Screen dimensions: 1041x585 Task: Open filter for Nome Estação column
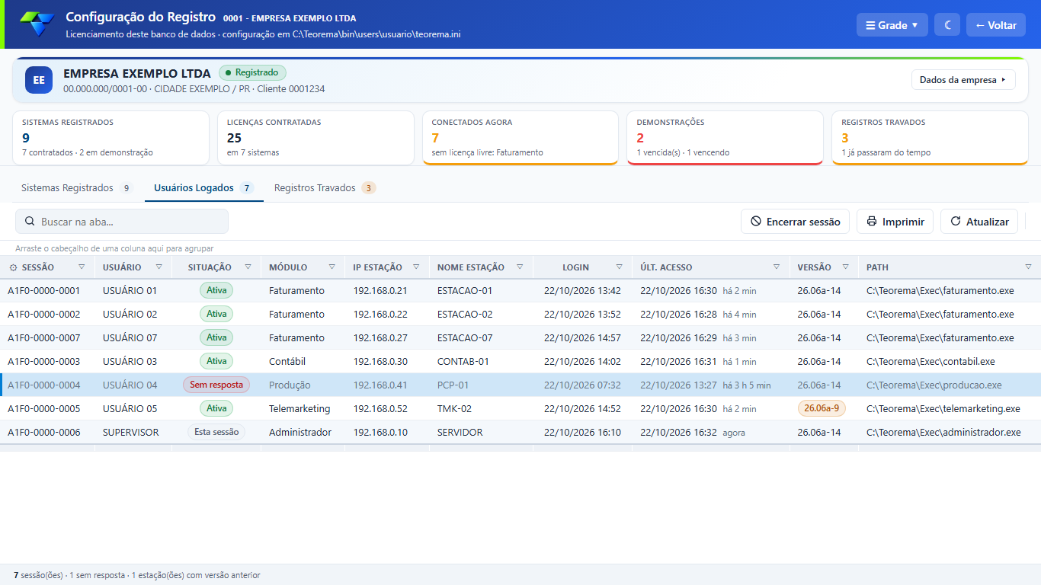520,267
